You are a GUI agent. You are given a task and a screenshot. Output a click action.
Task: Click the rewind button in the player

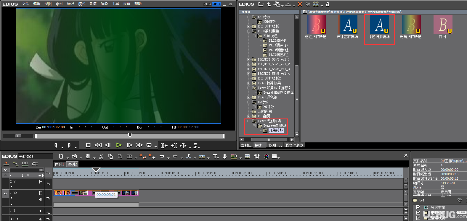98,145
